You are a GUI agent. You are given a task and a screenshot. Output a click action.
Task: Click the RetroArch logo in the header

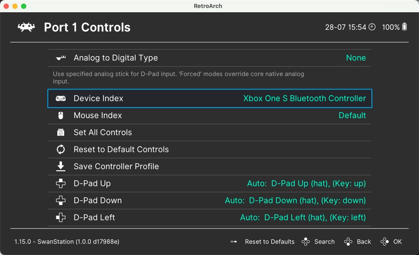[25, 27]
